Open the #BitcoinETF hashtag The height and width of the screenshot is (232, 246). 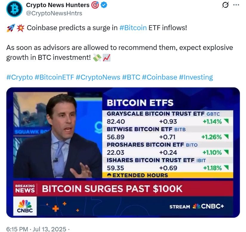54,77
